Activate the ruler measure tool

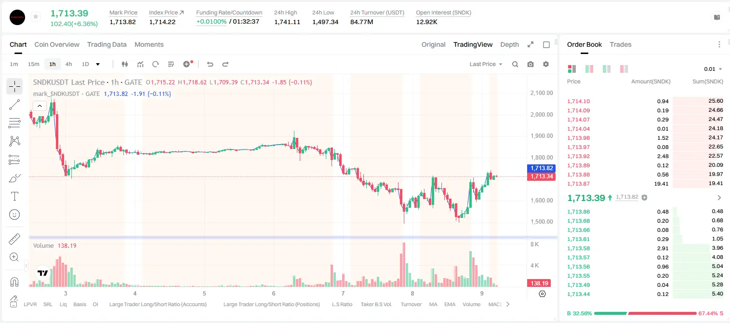tap(14, 239)
